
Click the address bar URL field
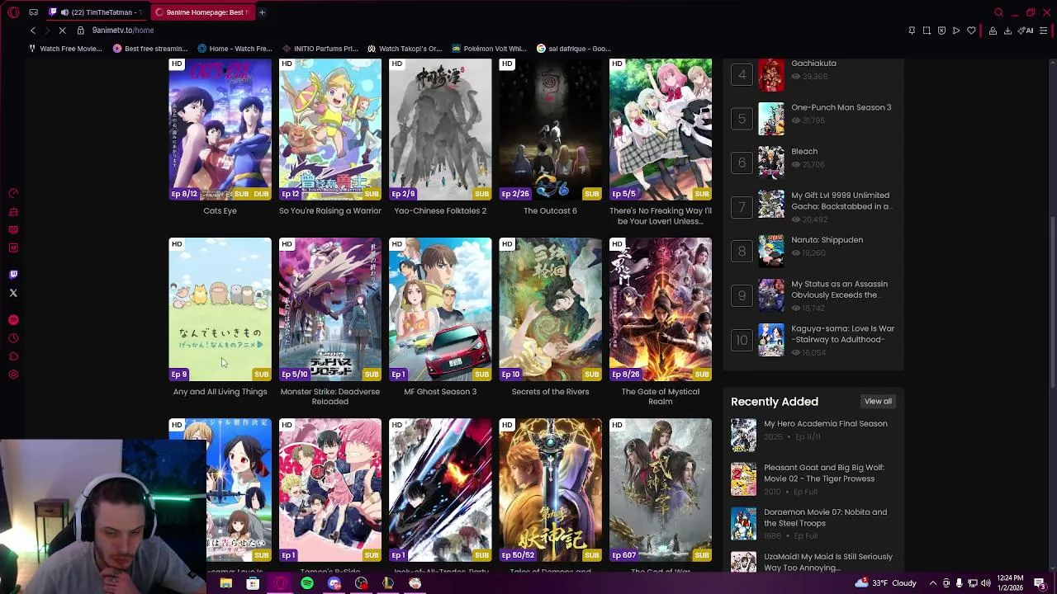pyautogui.click(x=495, y=31)
